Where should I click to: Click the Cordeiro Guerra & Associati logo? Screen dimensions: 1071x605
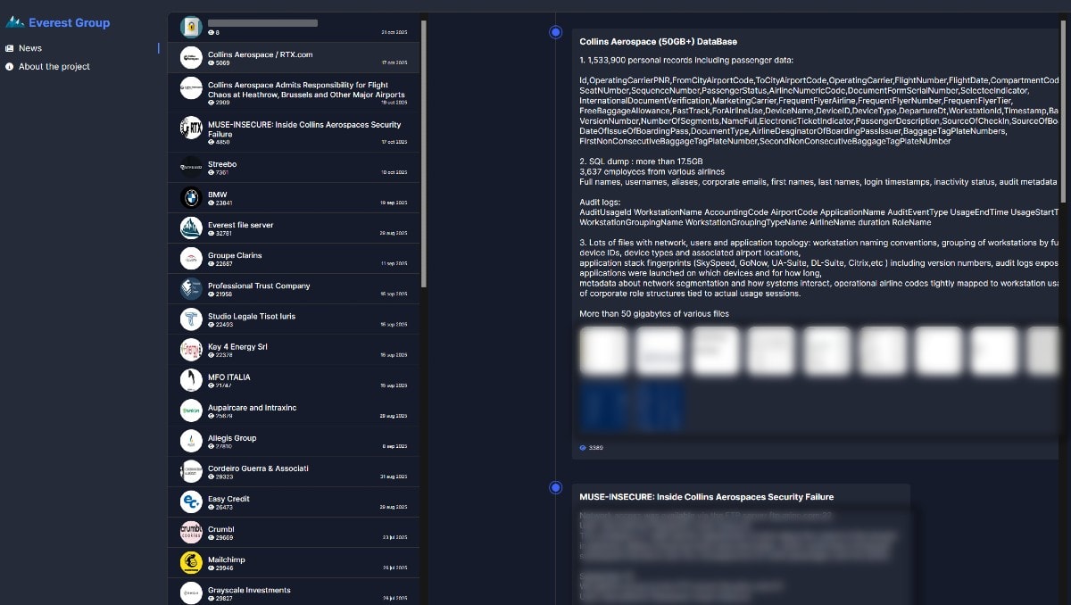point(191,471)
